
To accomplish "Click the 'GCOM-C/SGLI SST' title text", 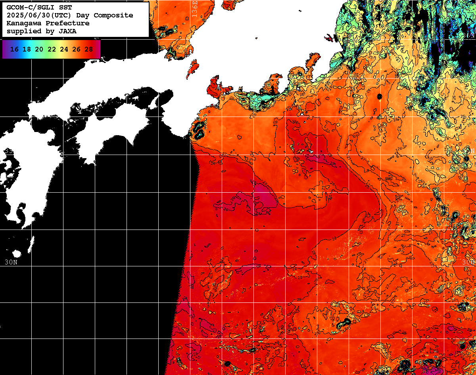I will (x=39, y=8).
